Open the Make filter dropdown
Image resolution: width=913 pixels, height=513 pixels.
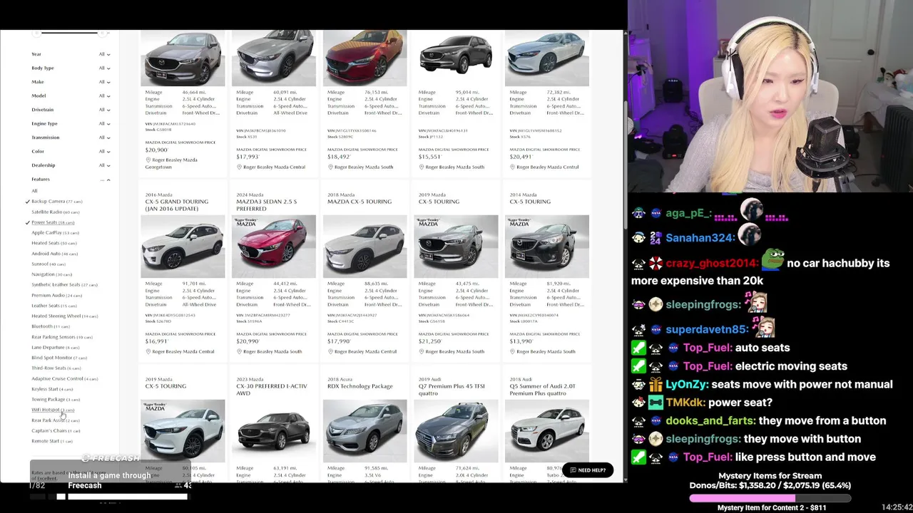tap(70, 82)
